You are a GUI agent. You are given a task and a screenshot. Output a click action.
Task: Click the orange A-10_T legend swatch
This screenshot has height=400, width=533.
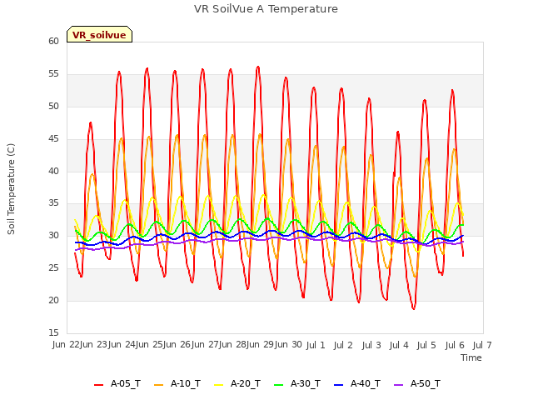click(159, 385)
